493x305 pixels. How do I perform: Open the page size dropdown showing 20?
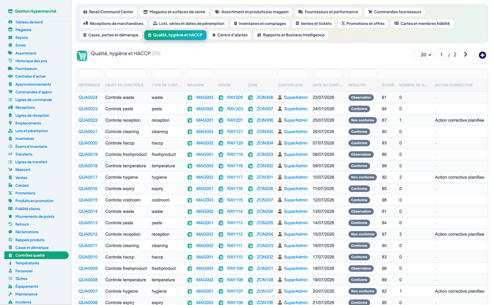point(423,55)
